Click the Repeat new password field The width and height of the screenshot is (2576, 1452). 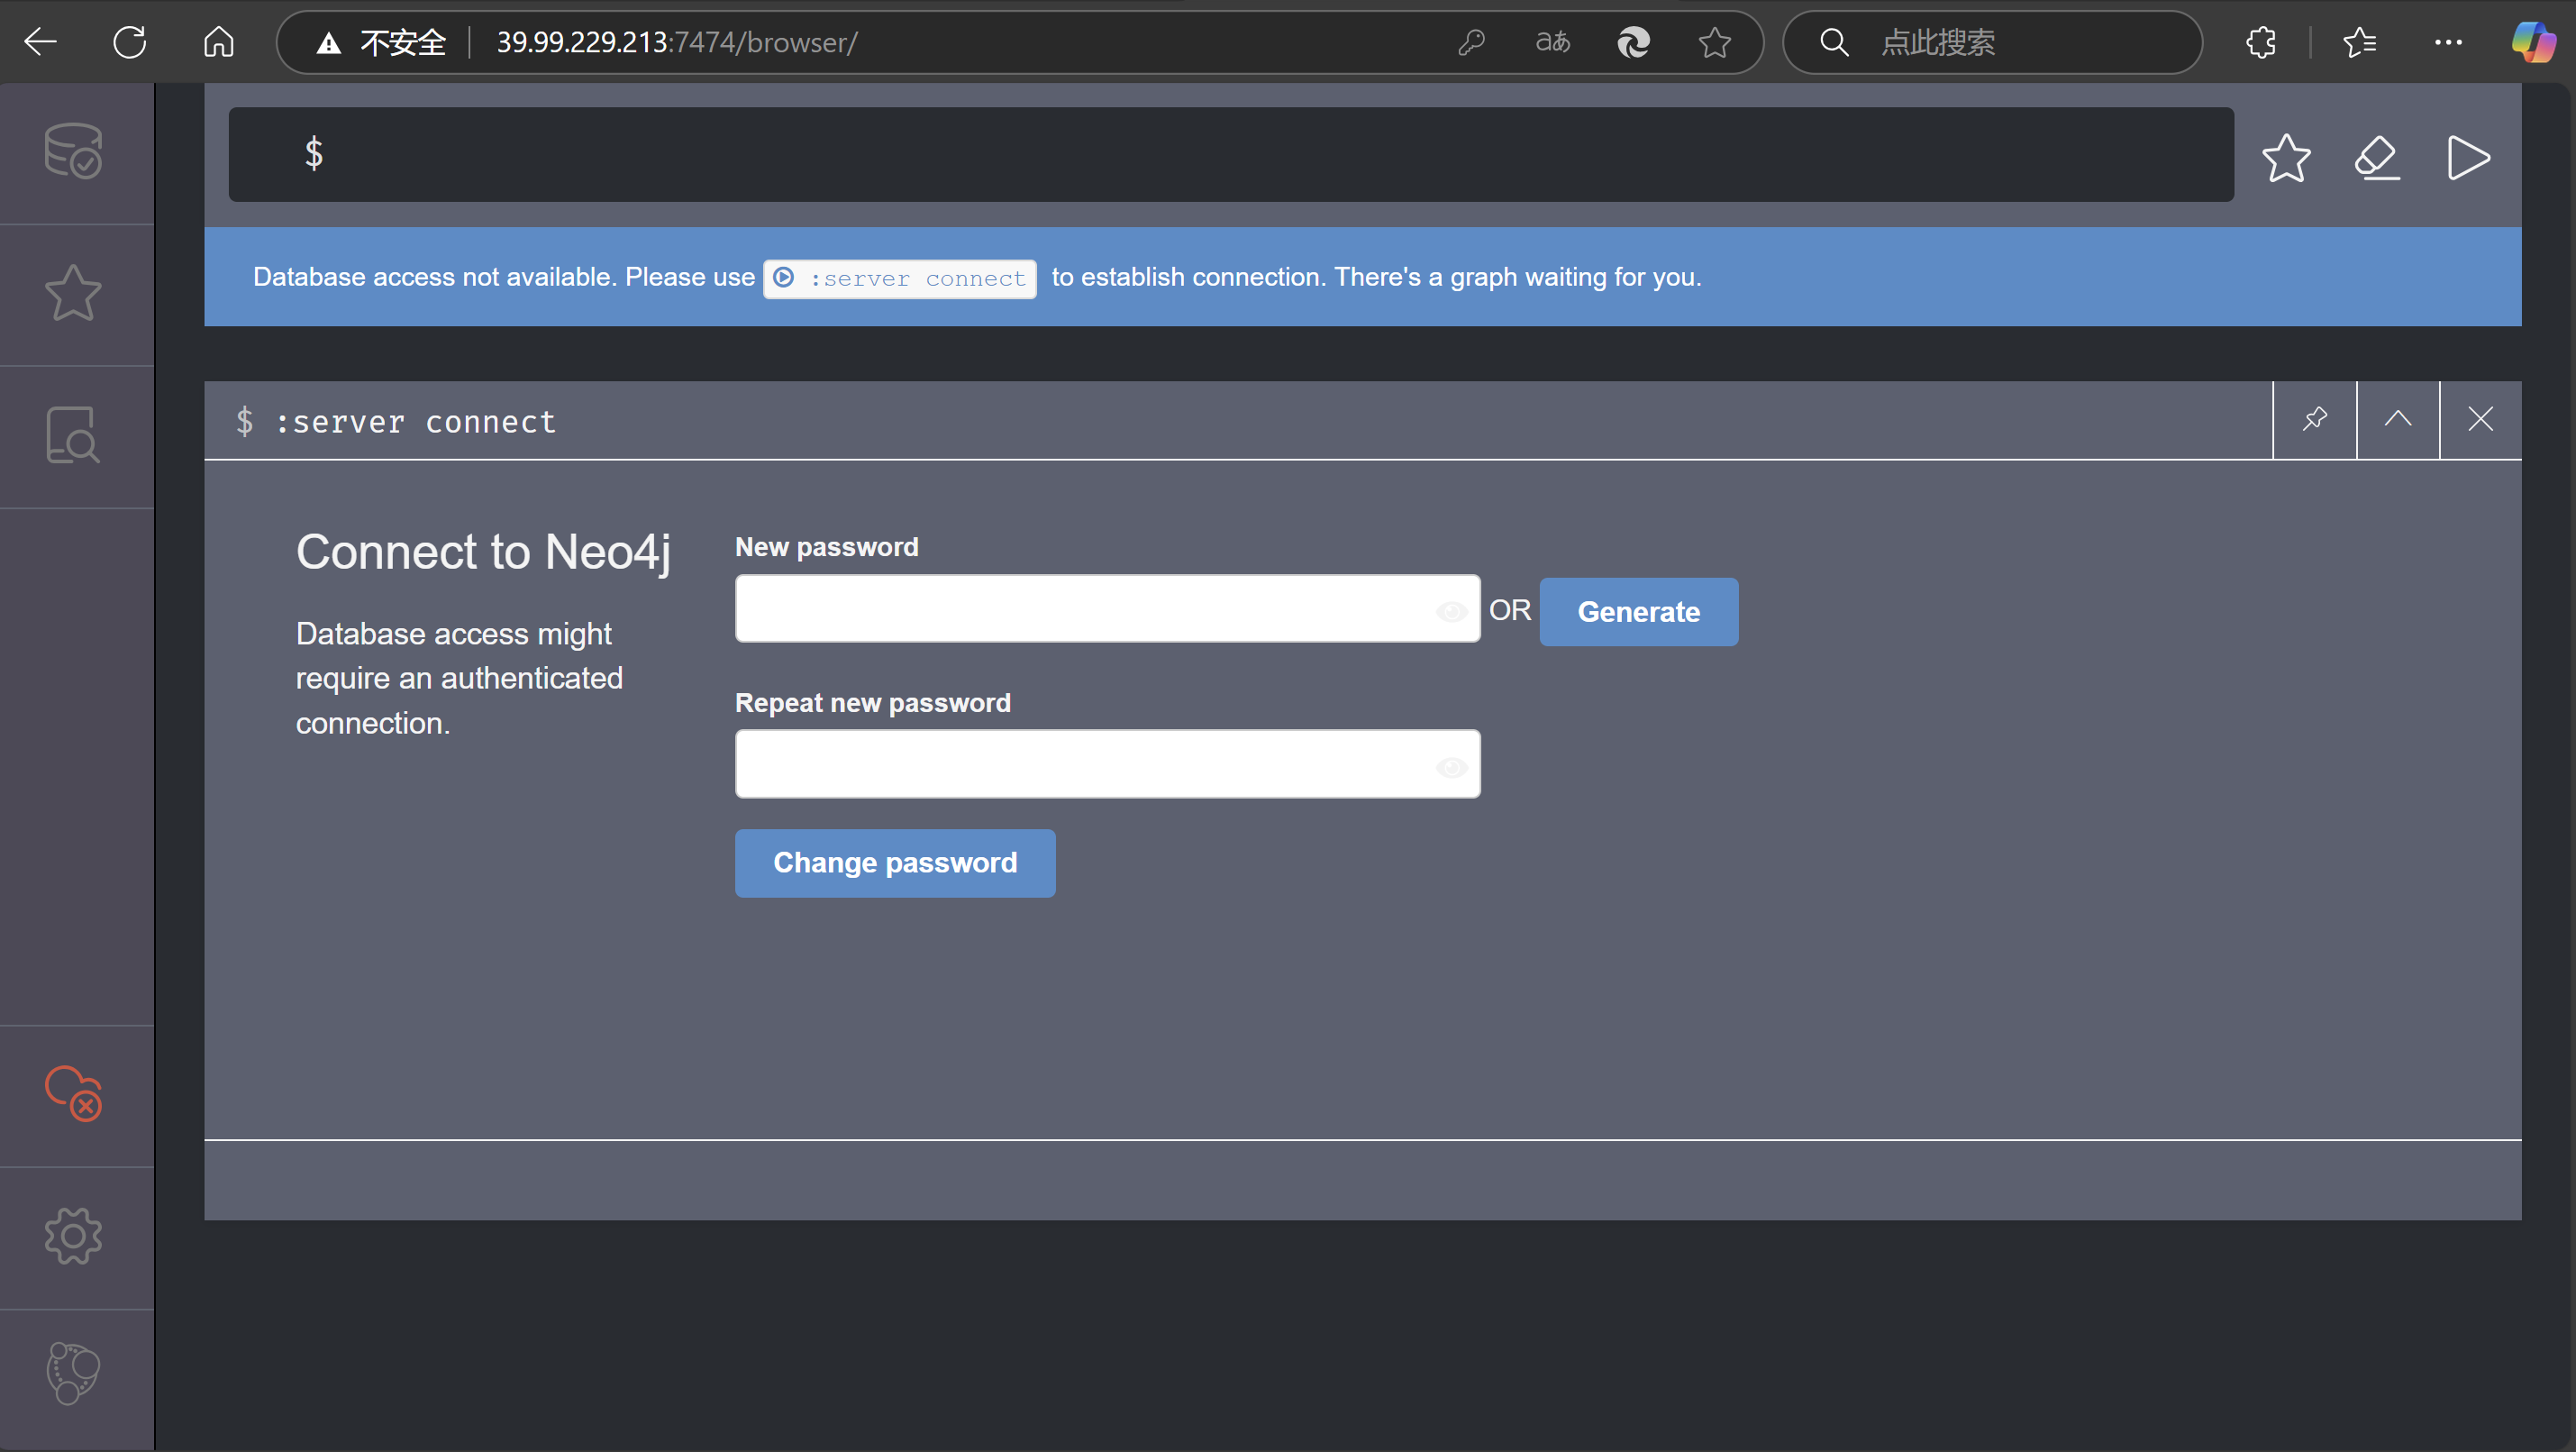(1107, 764)
